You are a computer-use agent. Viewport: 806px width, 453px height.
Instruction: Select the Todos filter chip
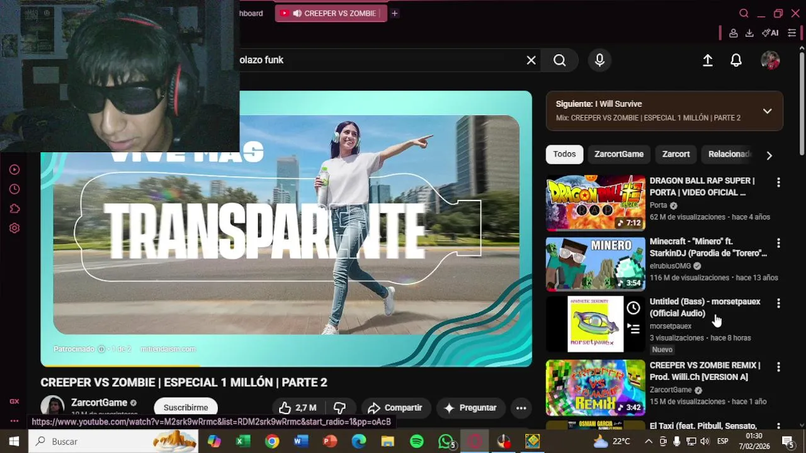tap(565, 154)
